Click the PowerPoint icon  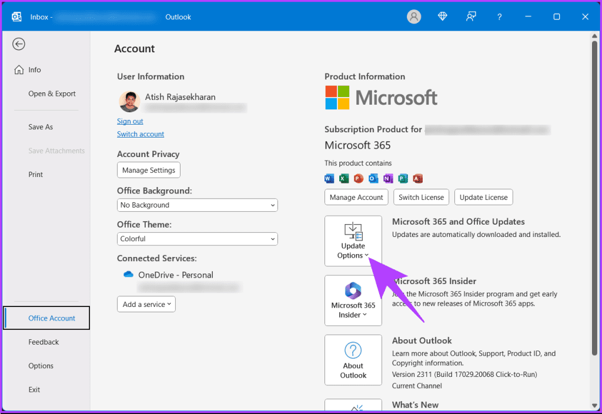click(x=359, y=178)
